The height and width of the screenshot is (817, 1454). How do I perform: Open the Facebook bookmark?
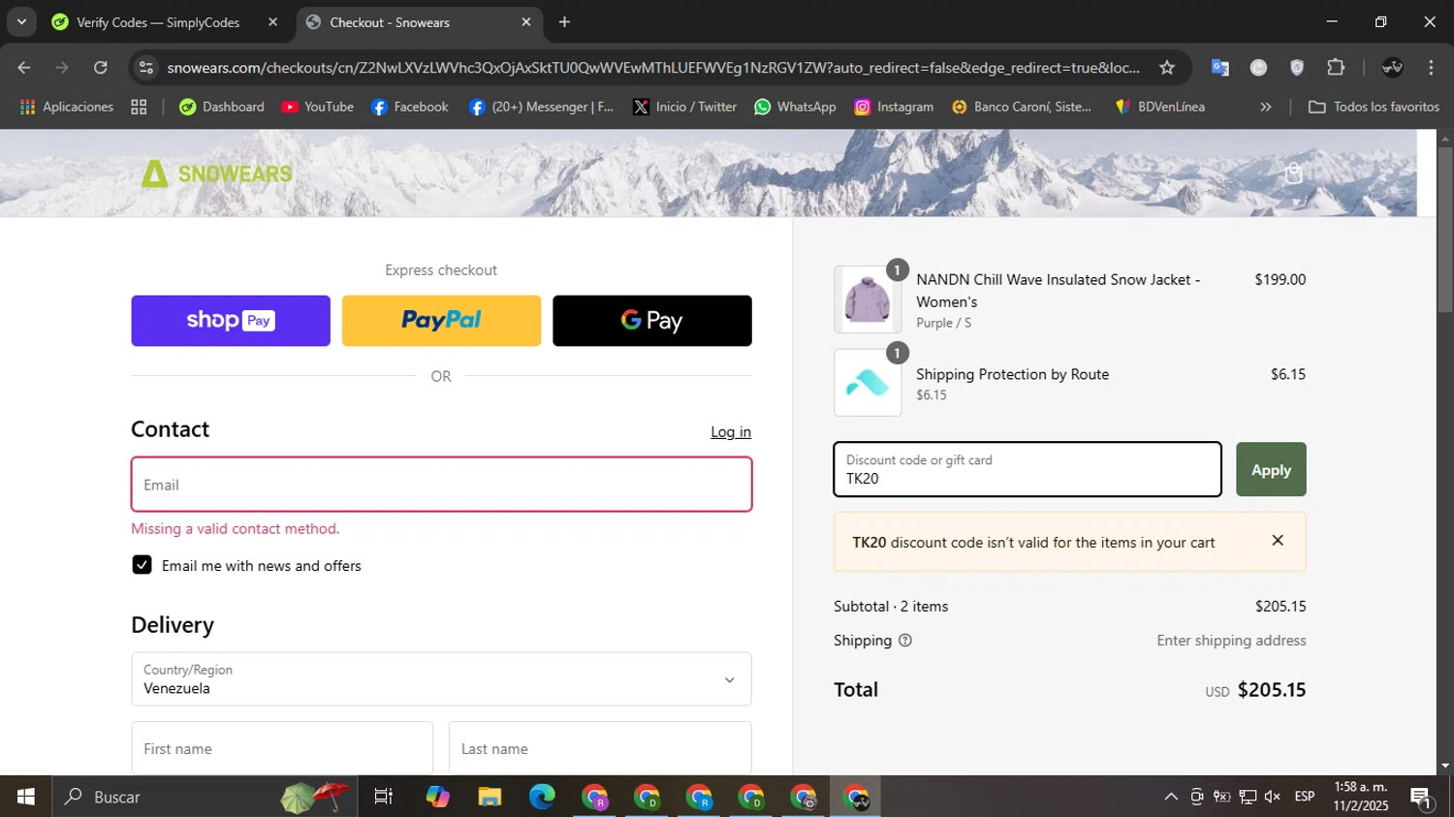click(410, 107)
